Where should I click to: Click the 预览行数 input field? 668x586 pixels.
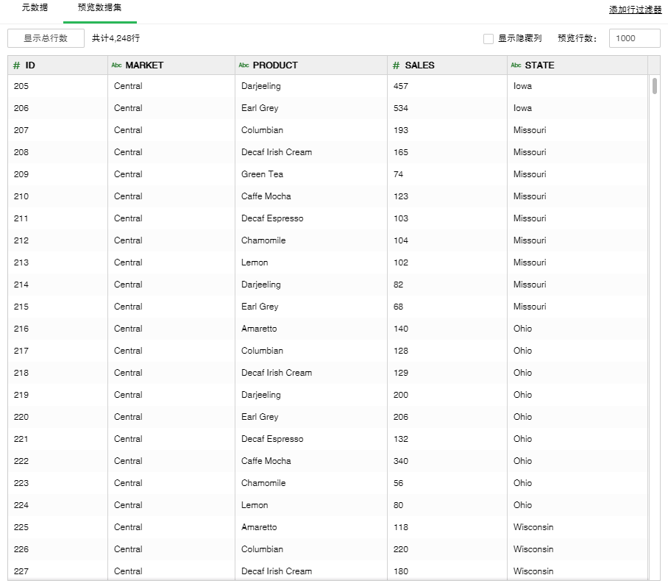634,39
